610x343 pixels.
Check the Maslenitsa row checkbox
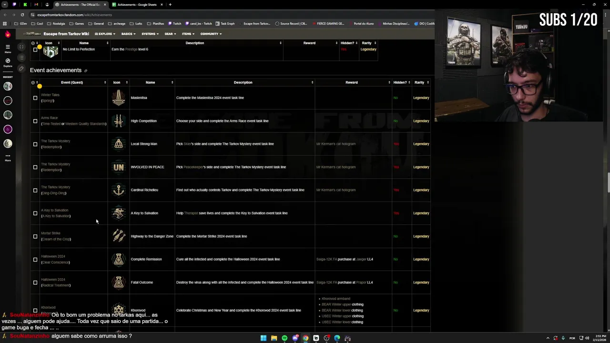click(x=35, y=98)
